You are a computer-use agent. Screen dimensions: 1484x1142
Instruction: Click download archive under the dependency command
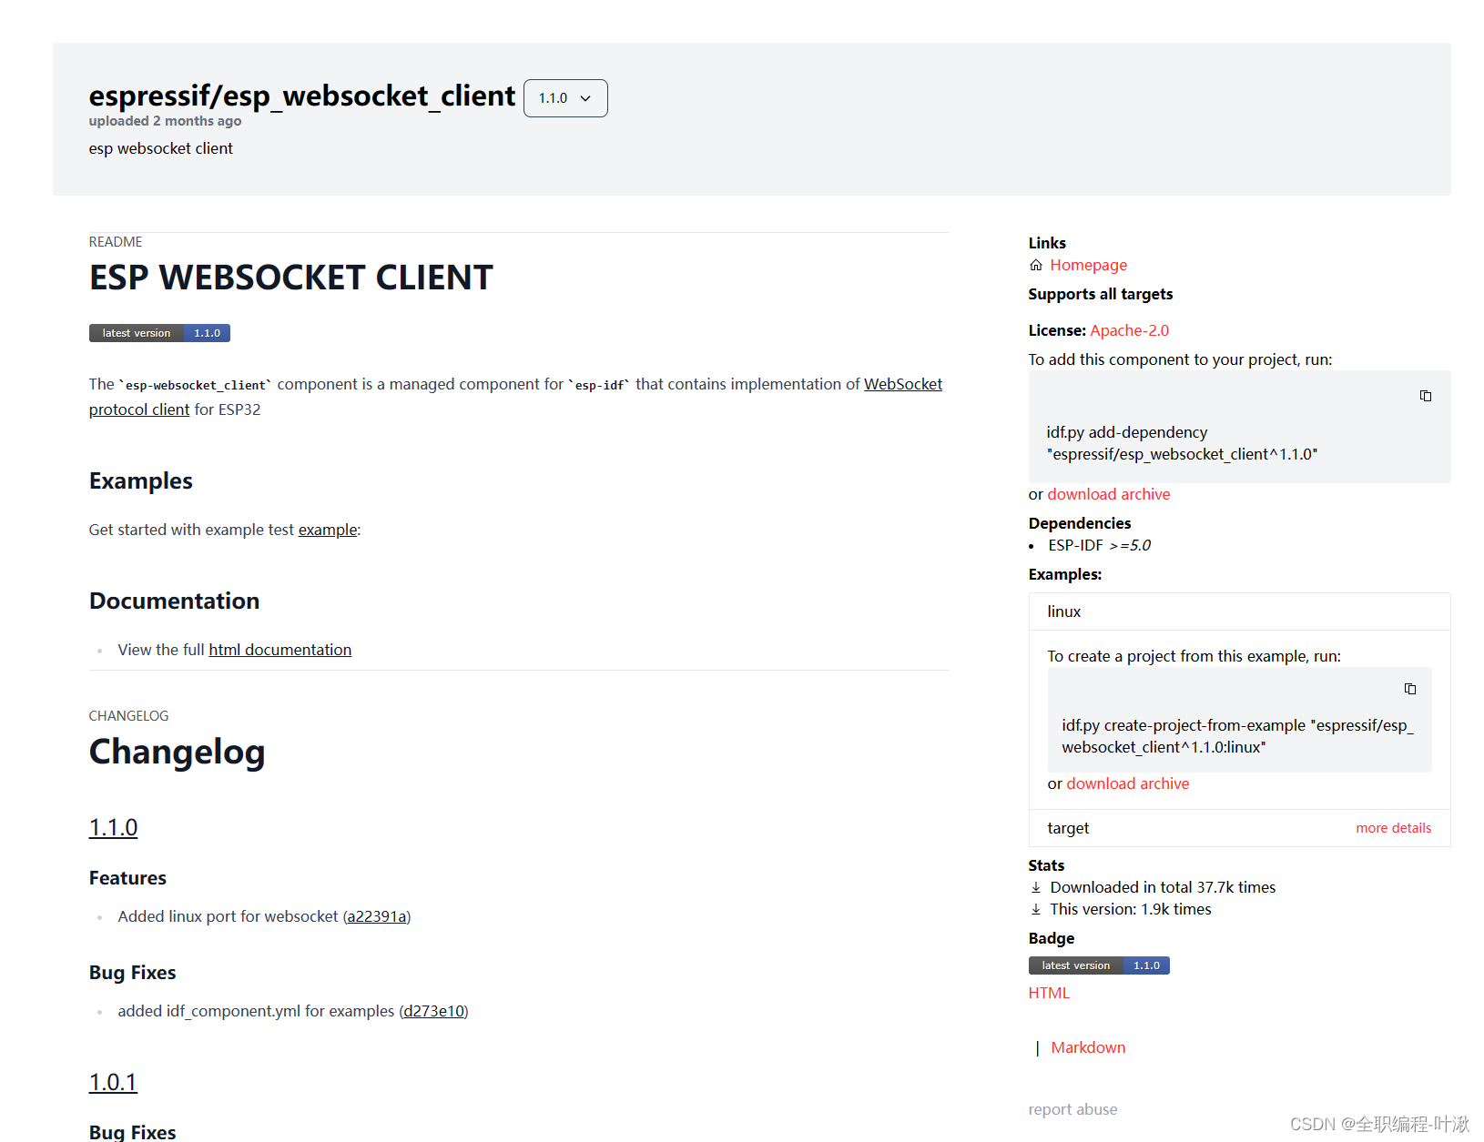[1108, 494]
